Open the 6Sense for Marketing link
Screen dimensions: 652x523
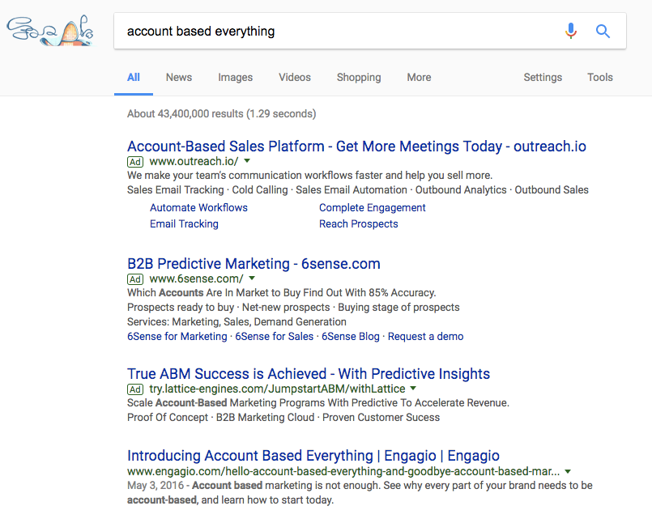pyautogui.click(x=177, y=336)
